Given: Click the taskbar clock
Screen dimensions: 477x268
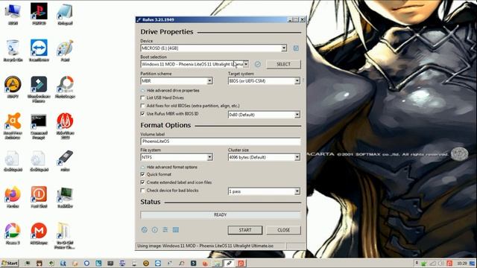Looking at the screenshot, I should (462, 263).
